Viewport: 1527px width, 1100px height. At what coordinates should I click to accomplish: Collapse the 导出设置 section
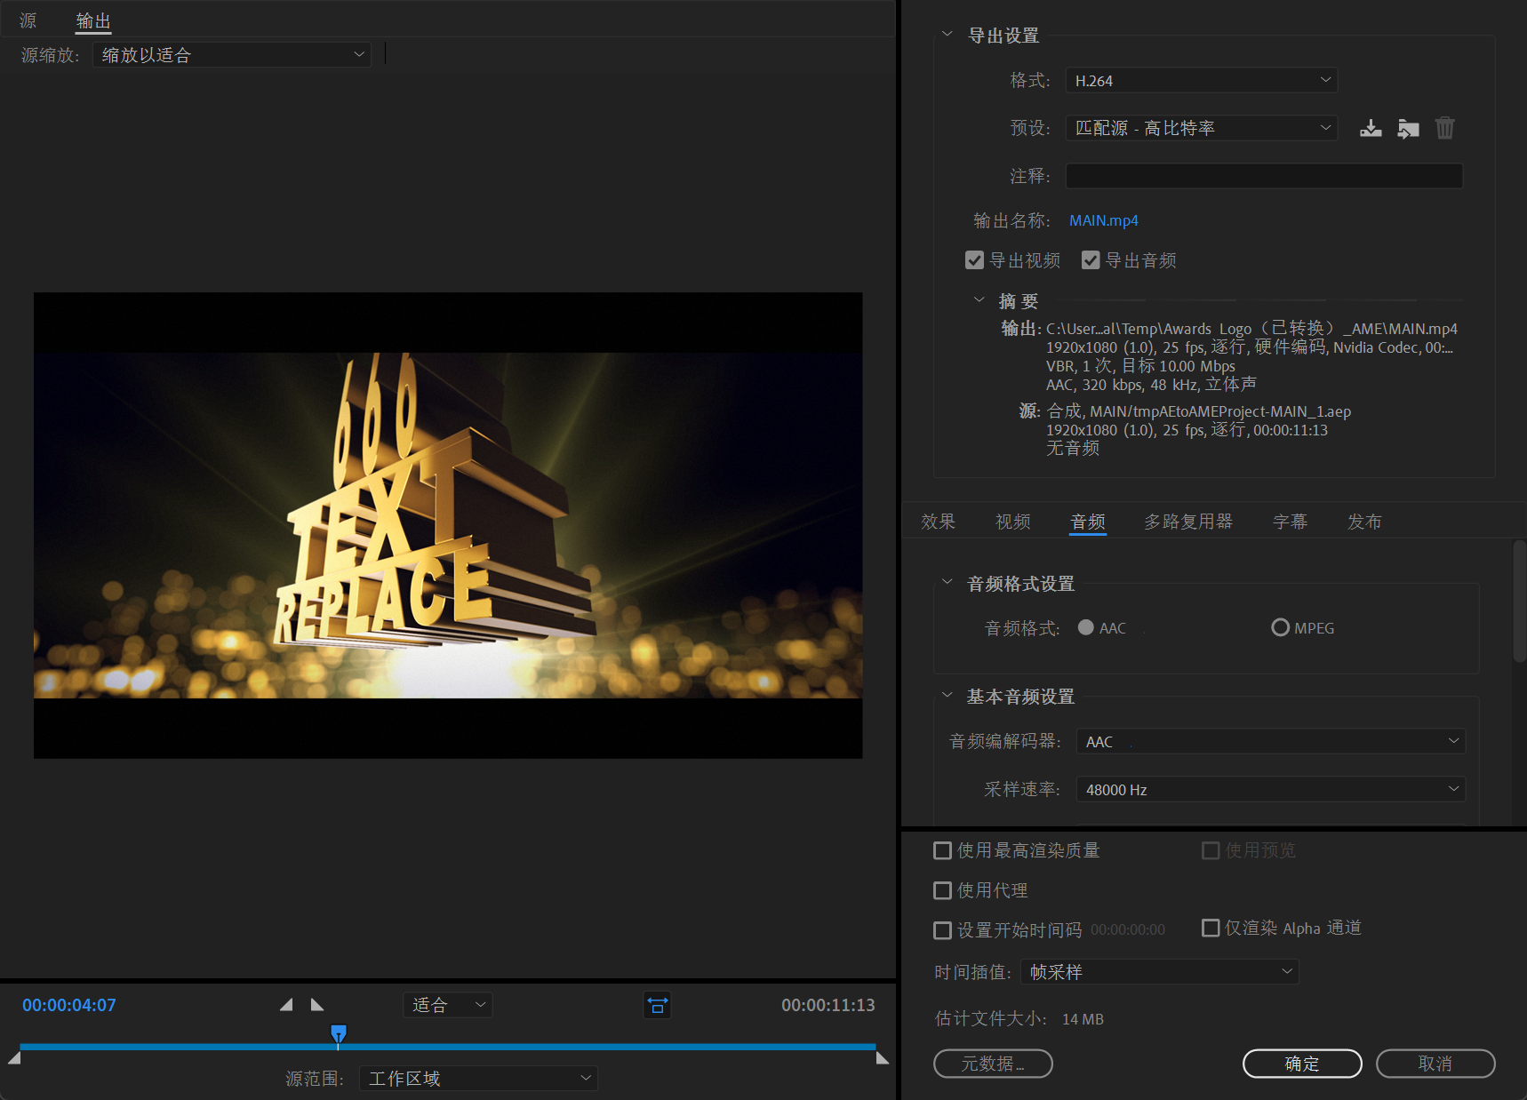click(947, 35)
